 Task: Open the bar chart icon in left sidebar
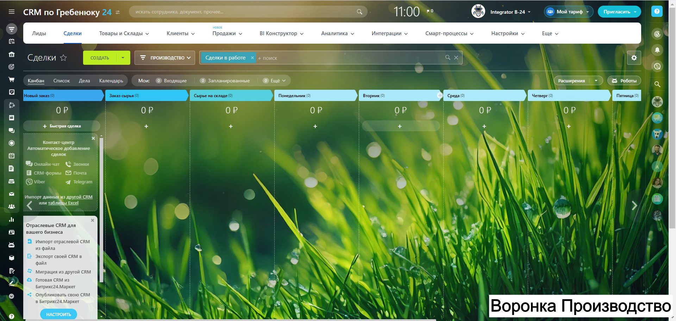click(12, 219)
